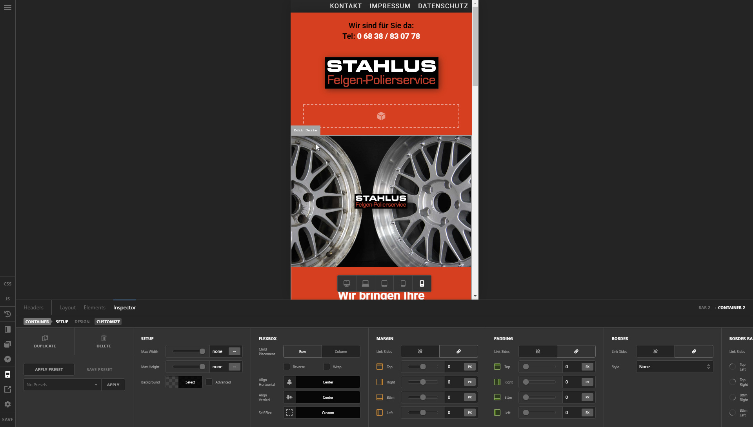This screenshot has width=753, height=427.
Task: Switch to the Elements tab
Action: (x=95, y=307)
